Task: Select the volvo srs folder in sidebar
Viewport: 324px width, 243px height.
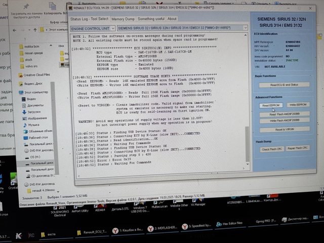Action: [x=29, y=66]
